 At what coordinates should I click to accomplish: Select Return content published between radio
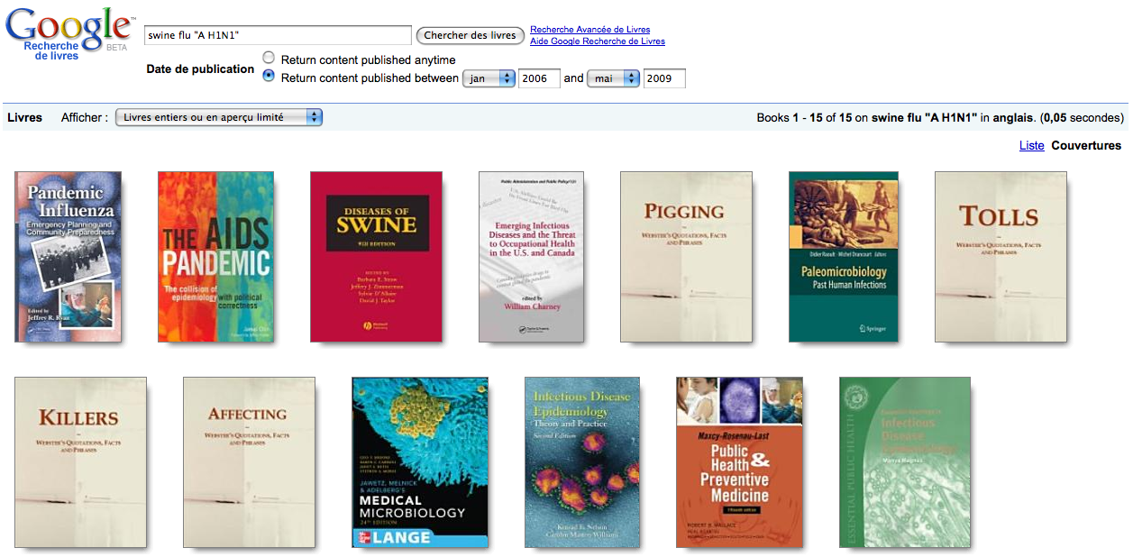coord(269,77)
